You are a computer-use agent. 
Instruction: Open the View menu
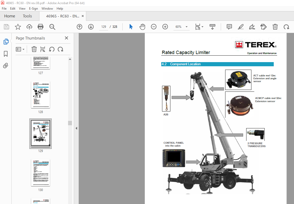[x=22, y=8]
